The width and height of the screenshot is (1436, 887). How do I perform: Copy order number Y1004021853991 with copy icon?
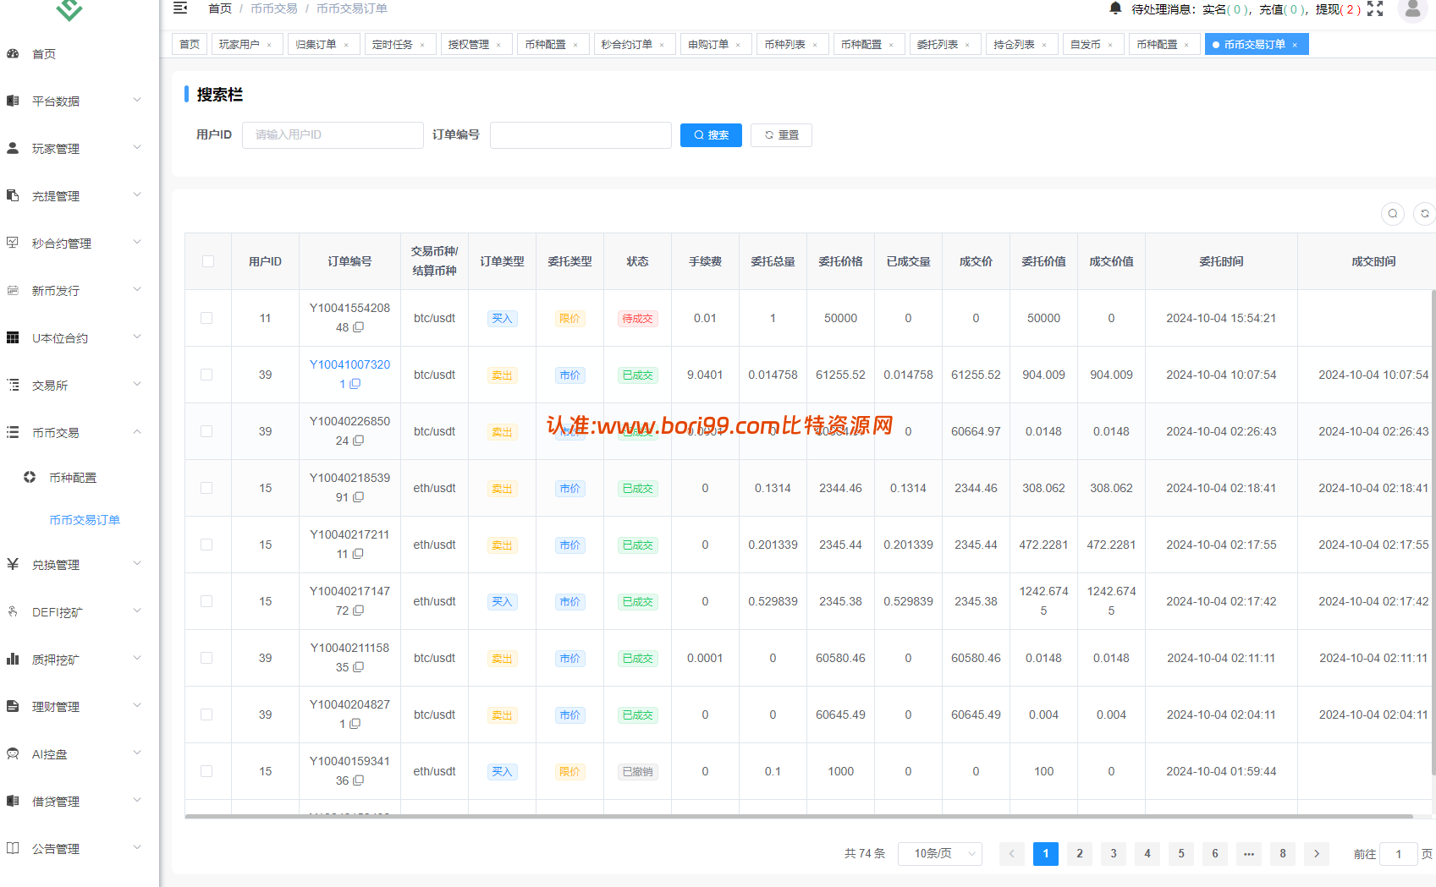point(359,497)
